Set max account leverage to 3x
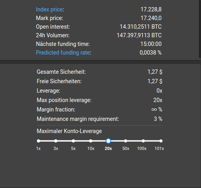 (56, 141)
